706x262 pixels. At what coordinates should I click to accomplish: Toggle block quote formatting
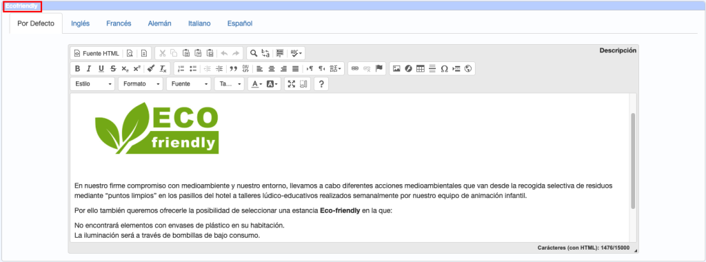[x=234, y=68]
